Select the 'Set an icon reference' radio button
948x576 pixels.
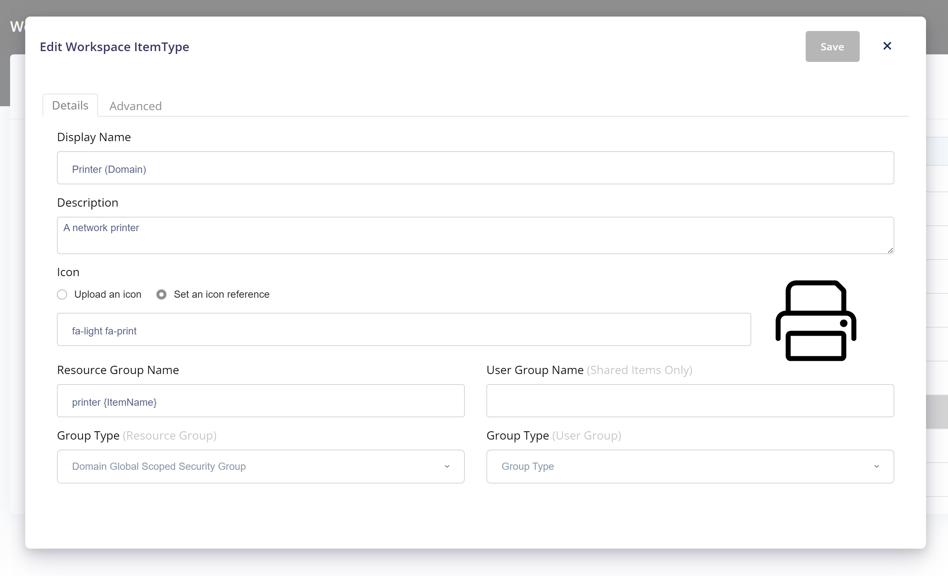161,294
